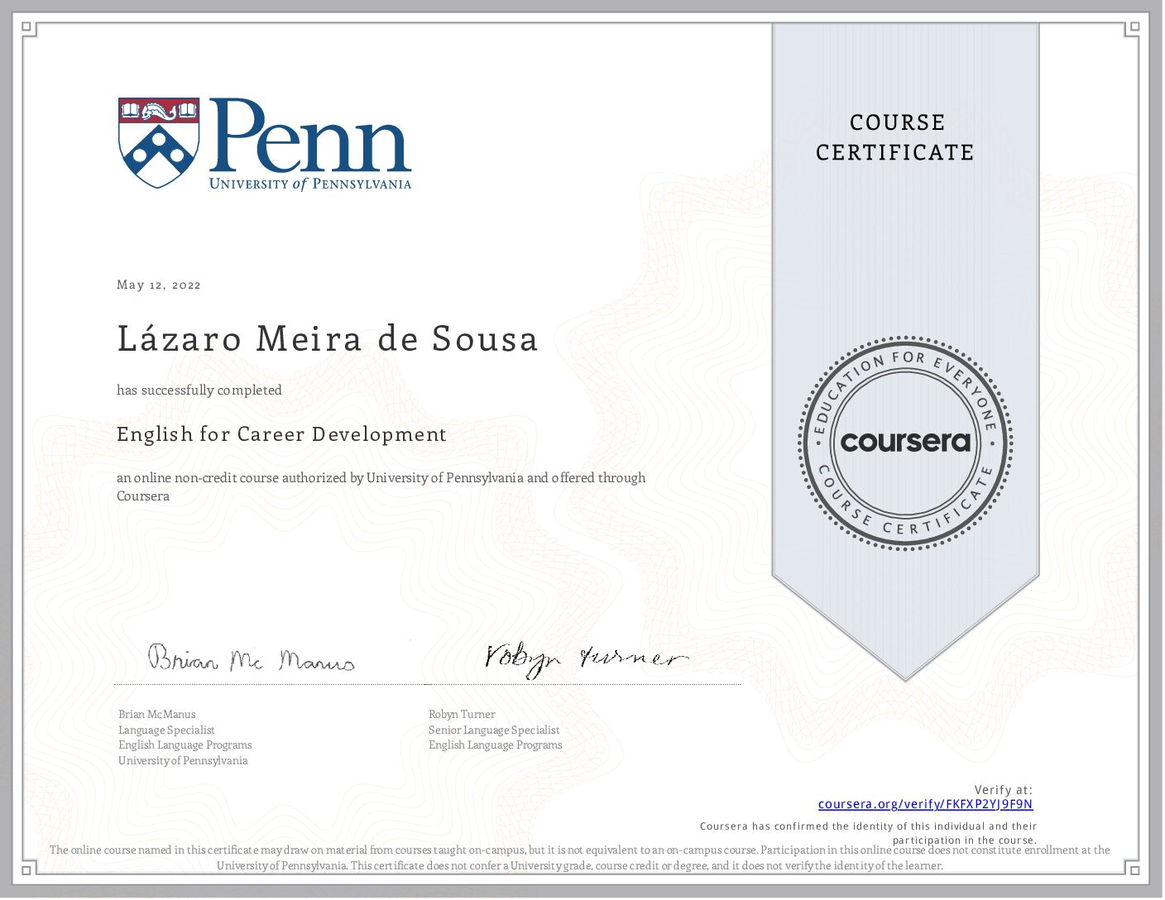Image resolution: width=1165 pixels, height=900 pixels.
Task: Click 'Language Specialist' under Brian McManus
Action: coord(166,730)
